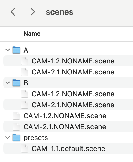This screenshot has height=162, width=133.
Task: Select top-level CAM-2.1.NONAME.scene file
Action: [68, 126]
